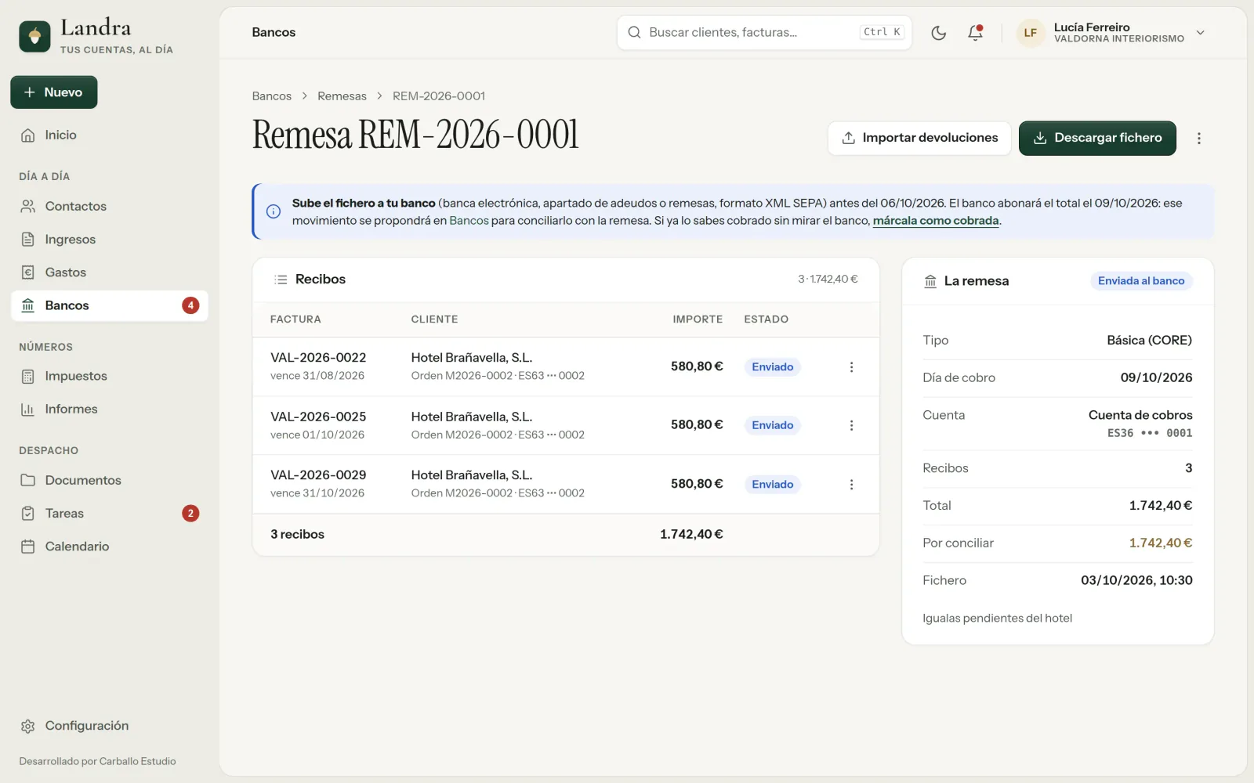Click the bank icon beside La remesa
The image size is (1254, 783).
930,281
